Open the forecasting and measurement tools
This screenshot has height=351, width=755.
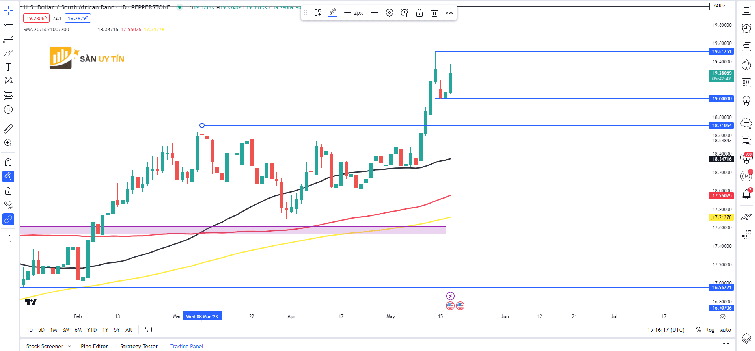coord(8,95)
